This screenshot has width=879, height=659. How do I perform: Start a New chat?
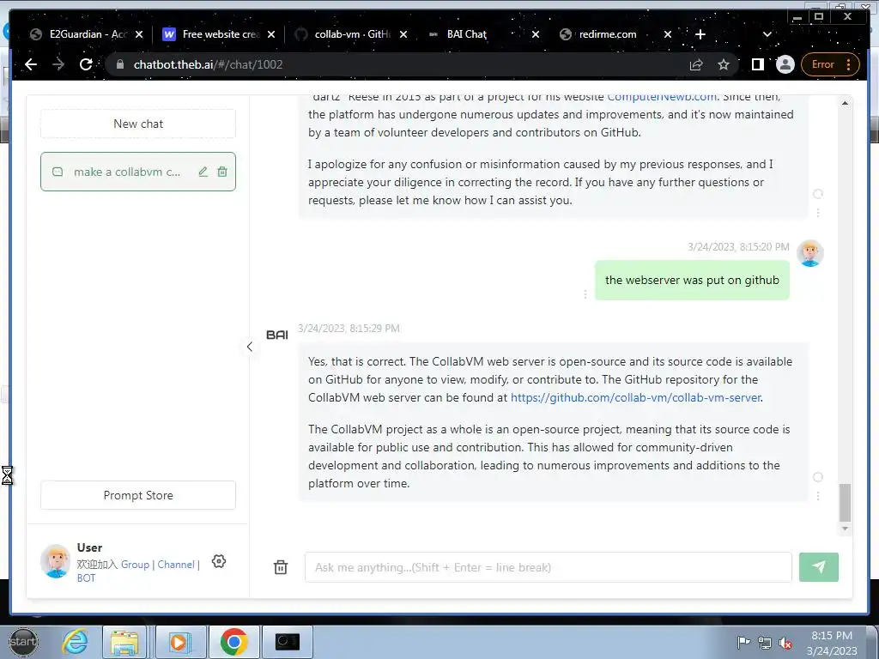(138, 124)
